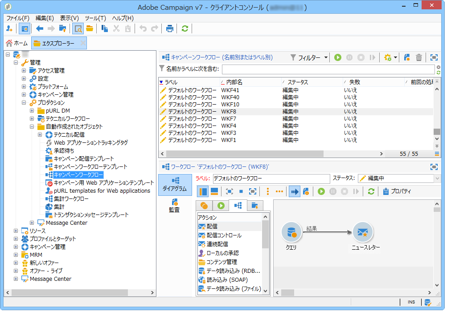Toggle the progress arrow display button
This screenshot has width=451, height=316.
click(x=295, y=191)
